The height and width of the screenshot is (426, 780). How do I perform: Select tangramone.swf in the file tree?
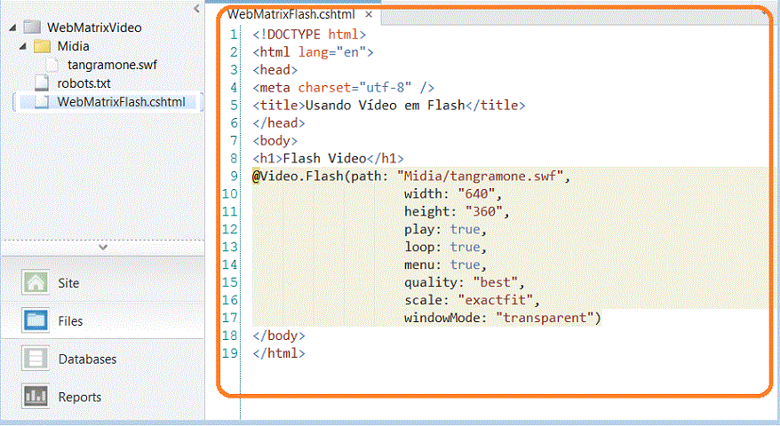112,65
